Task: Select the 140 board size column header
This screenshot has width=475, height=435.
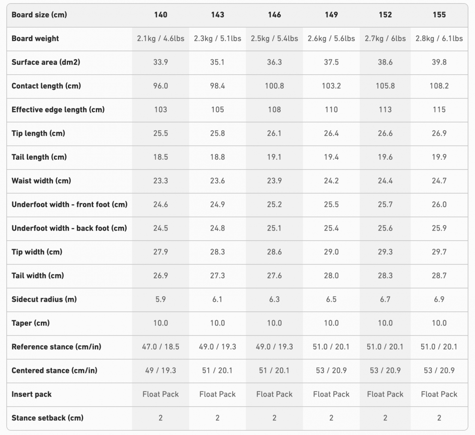Action: pyautogui.click(x=160, y=15)
